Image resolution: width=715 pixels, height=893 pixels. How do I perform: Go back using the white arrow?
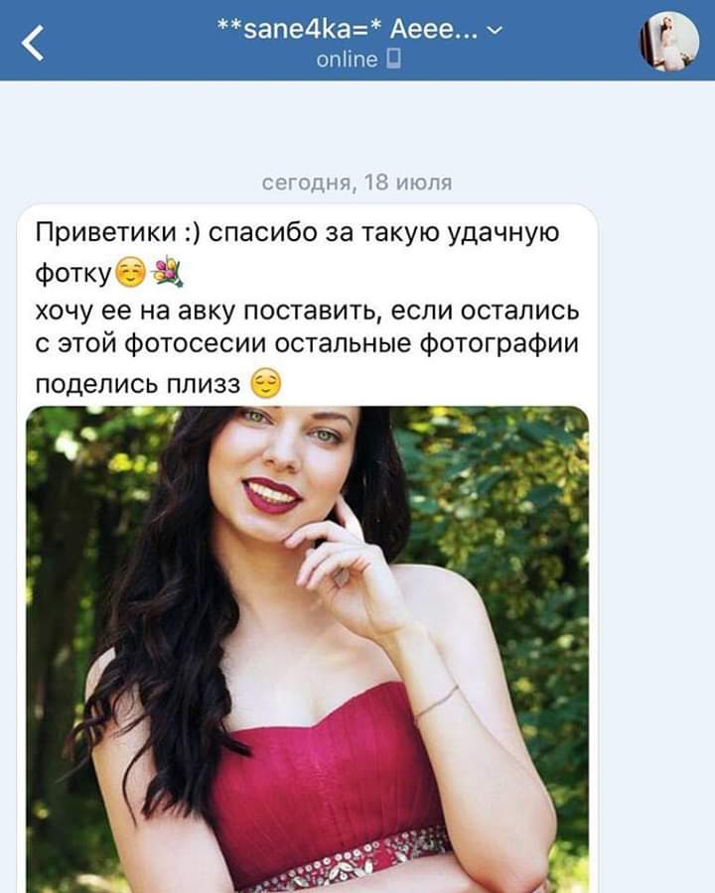(x=33, y=43)
